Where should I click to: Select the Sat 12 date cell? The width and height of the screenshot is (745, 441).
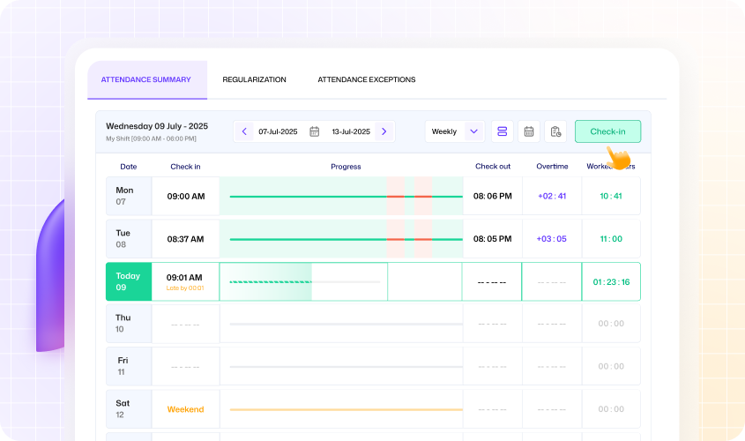[129, 409]
